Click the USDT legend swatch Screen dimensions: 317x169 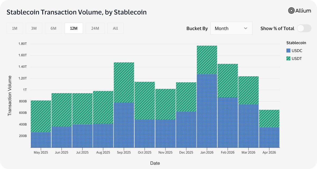pos(288,59)
